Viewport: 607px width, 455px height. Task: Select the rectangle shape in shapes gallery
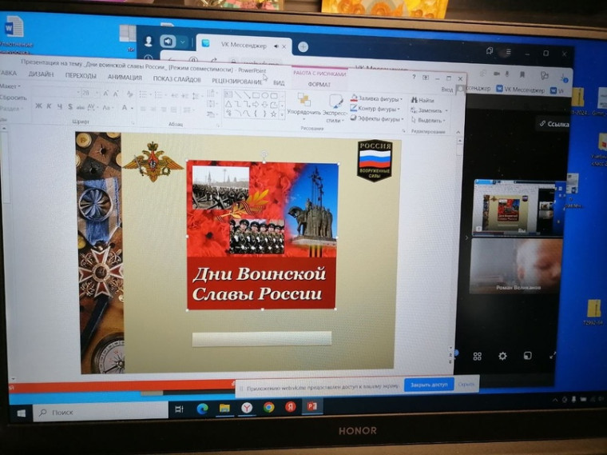[256, 95]
